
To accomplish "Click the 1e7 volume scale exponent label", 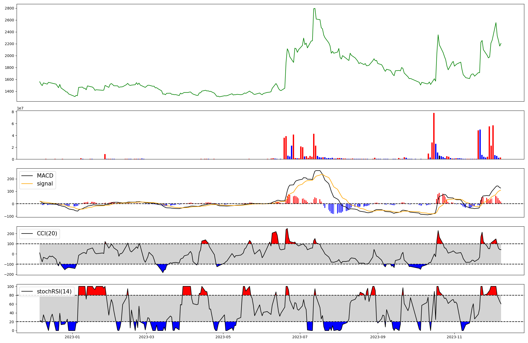I will tap(21, 108).
